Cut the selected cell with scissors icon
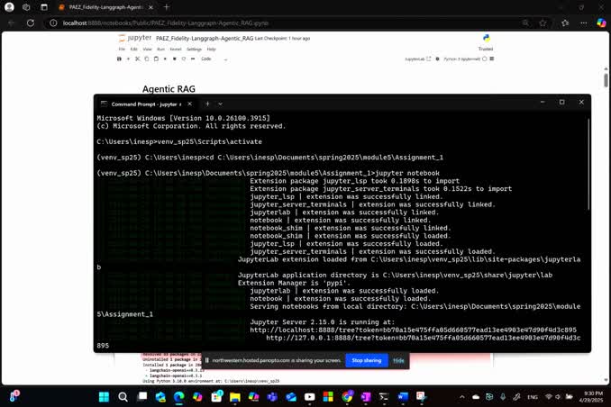611x407 pixels. [138, 59]
